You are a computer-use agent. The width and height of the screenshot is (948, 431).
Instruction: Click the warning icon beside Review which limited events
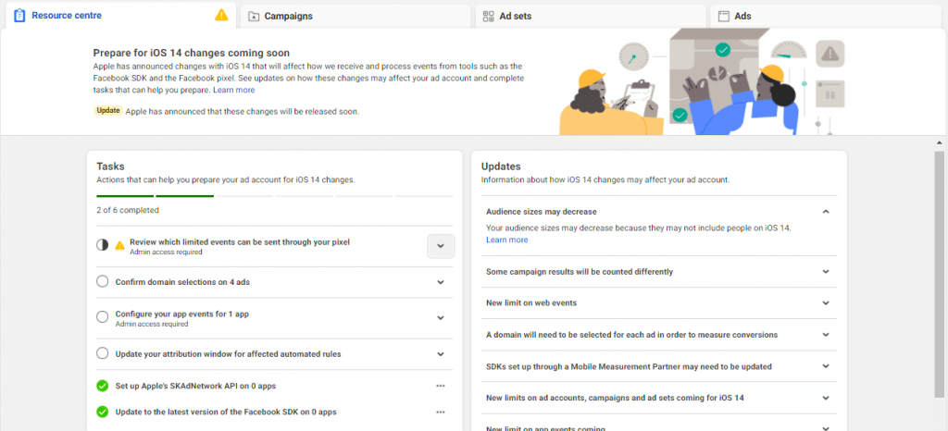tap(119, 245)
